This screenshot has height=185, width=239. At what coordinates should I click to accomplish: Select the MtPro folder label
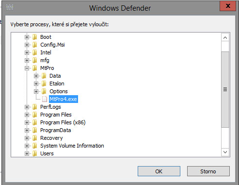point(47,68)
